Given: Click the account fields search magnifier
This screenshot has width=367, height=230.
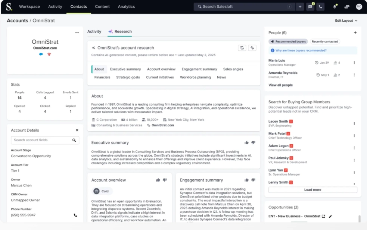Looking at the screenshot, I should coord(74,140).
